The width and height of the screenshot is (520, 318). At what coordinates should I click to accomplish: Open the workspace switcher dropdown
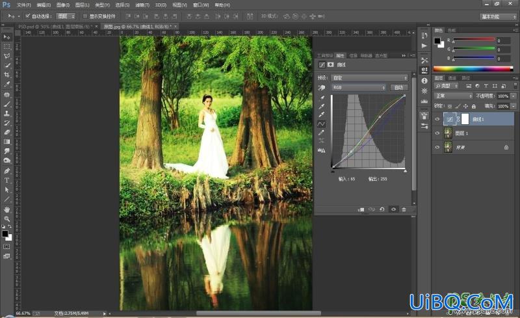[x=498, y=16]
